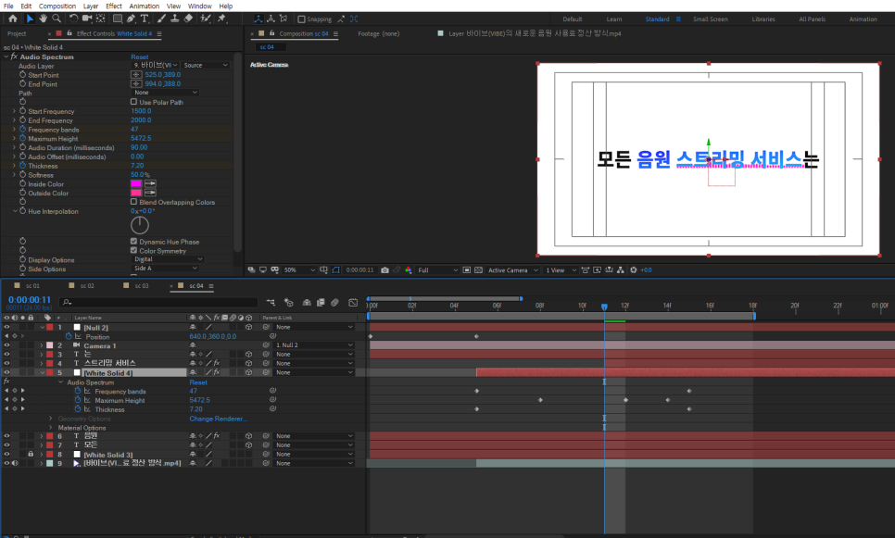This screenshot has width=895, height=538.
Task: Reset exposure with the aperture icon
Action: click(633, 269)
